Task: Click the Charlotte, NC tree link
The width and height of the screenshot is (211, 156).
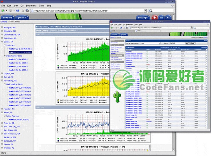Action: pos(10,31)
